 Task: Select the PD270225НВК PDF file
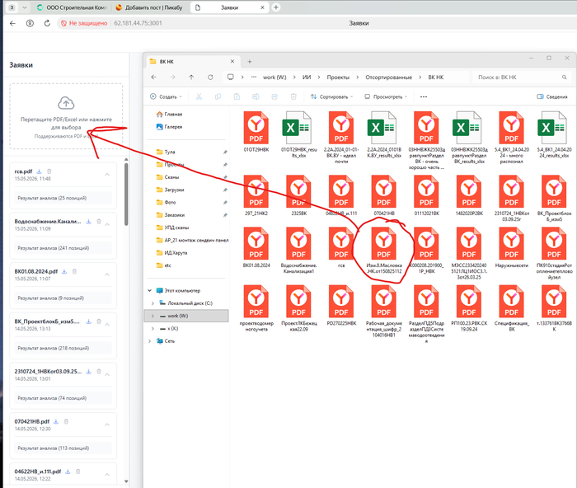tap(341, 306)
